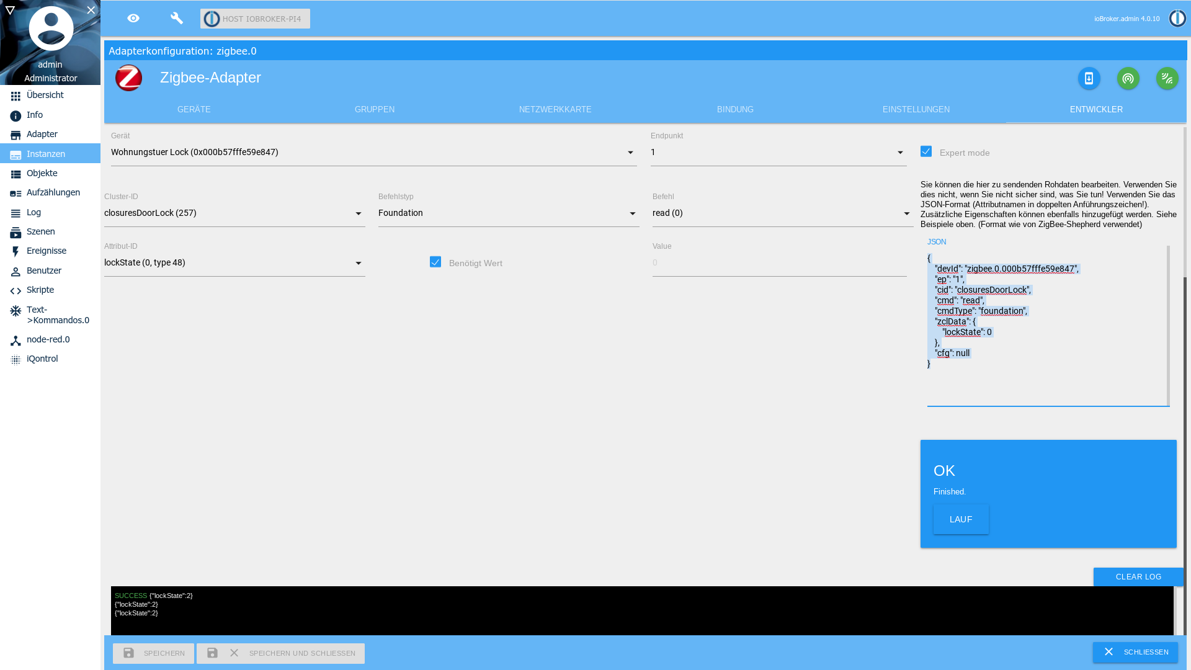Go to Adapter in the sidebar
The image size is (1191, 670).
point(50,135)
